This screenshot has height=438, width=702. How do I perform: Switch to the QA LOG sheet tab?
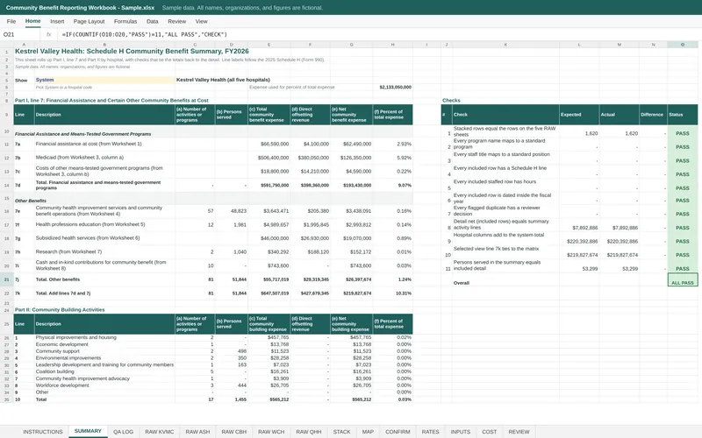(x=123, y=432)
